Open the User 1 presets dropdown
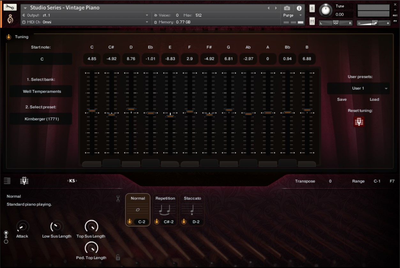The height and width of the screenshot is (268, 400). point(358,88)
